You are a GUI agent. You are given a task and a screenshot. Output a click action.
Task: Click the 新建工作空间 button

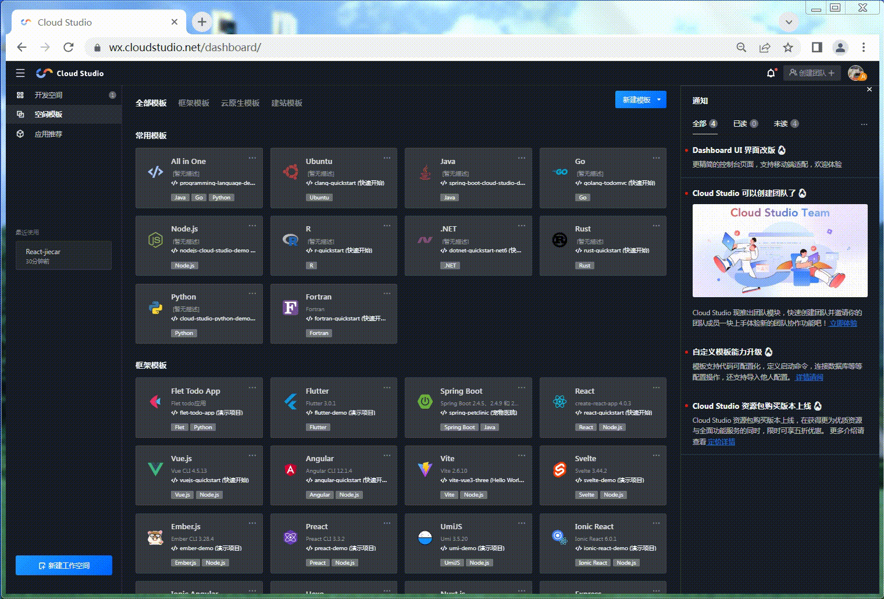[x=64, y=565]
